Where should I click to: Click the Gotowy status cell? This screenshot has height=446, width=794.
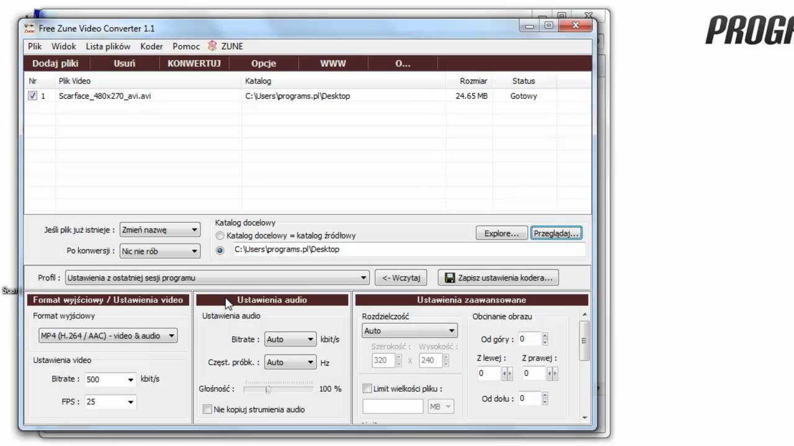[x=524, y=96]
